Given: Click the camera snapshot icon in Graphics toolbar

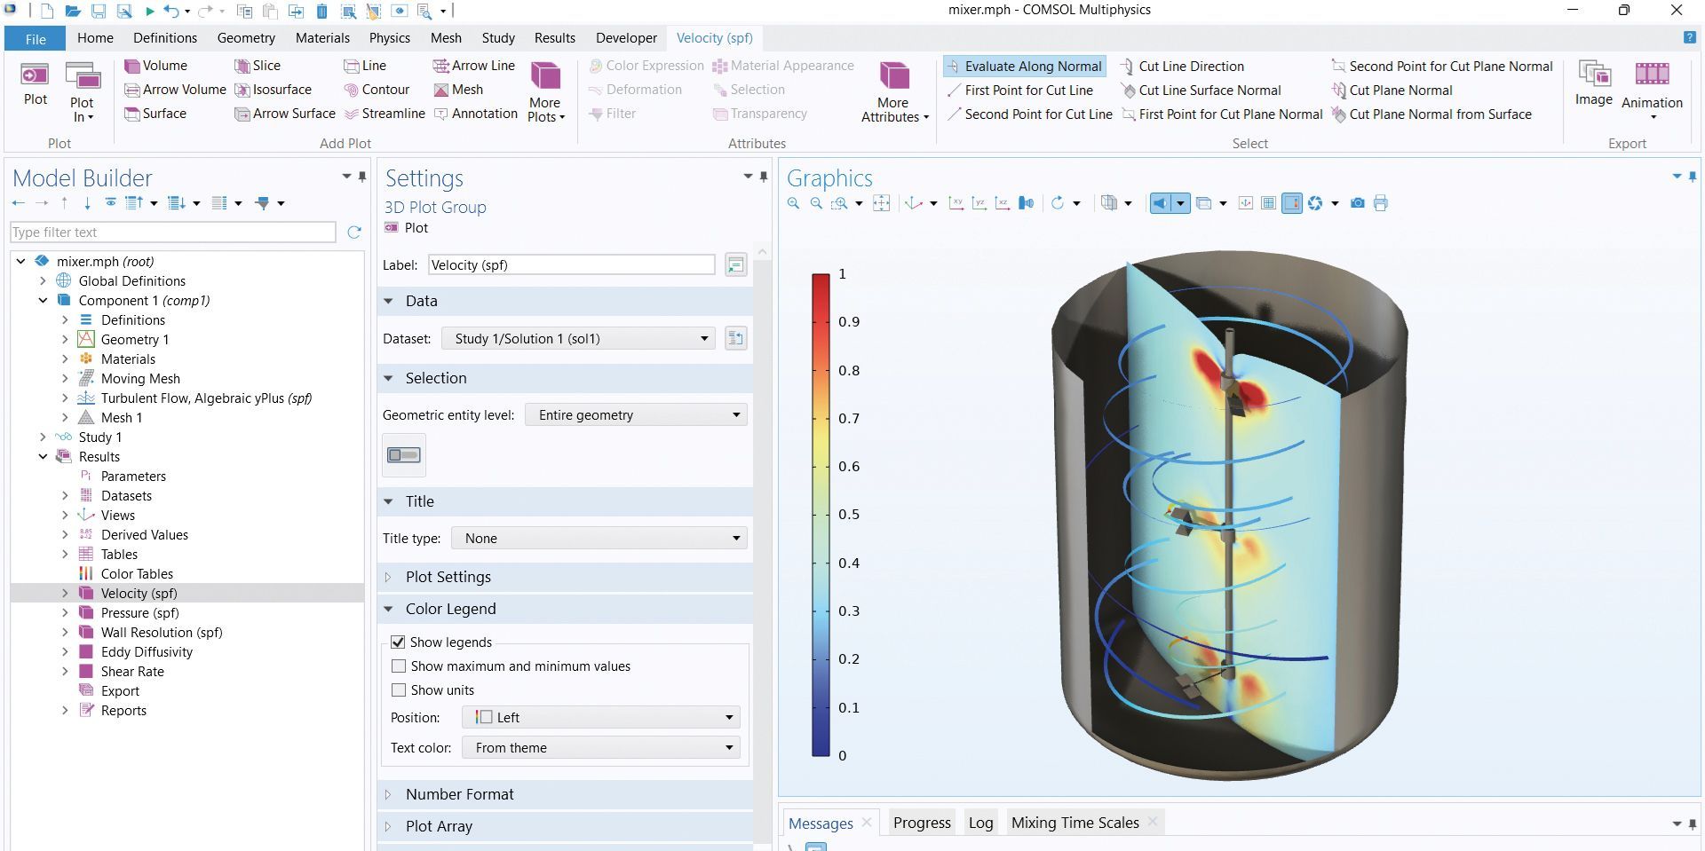Looking at the screenshot, I should (1357, 203).
